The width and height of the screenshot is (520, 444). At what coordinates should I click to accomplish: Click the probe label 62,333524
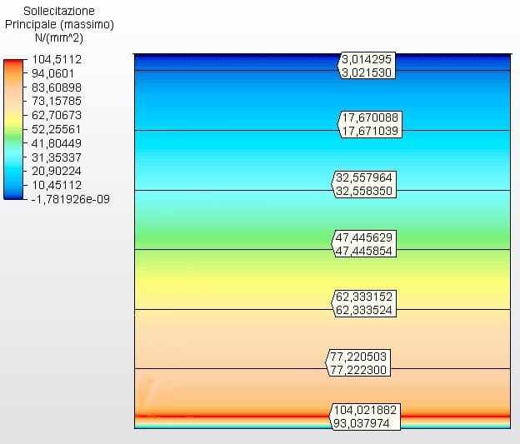tap(364, 311)
